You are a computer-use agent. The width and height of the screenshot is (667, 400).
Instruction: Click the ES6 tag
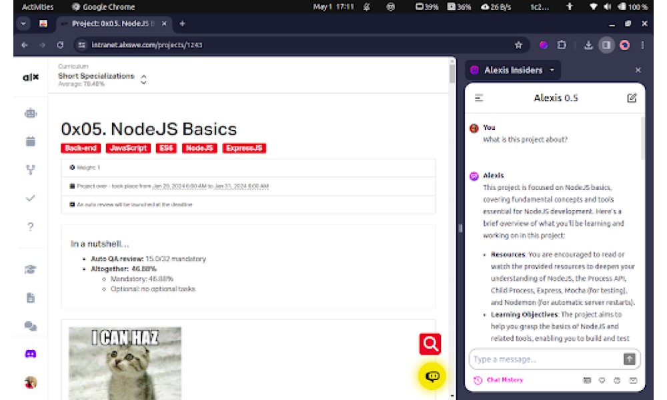(166, 149)
